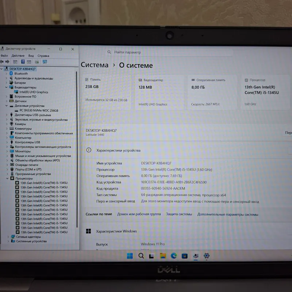This screenshot has height=292, width=292.
Task: Click the Windows 11 Pro edition text
Action: pos(153,244)
